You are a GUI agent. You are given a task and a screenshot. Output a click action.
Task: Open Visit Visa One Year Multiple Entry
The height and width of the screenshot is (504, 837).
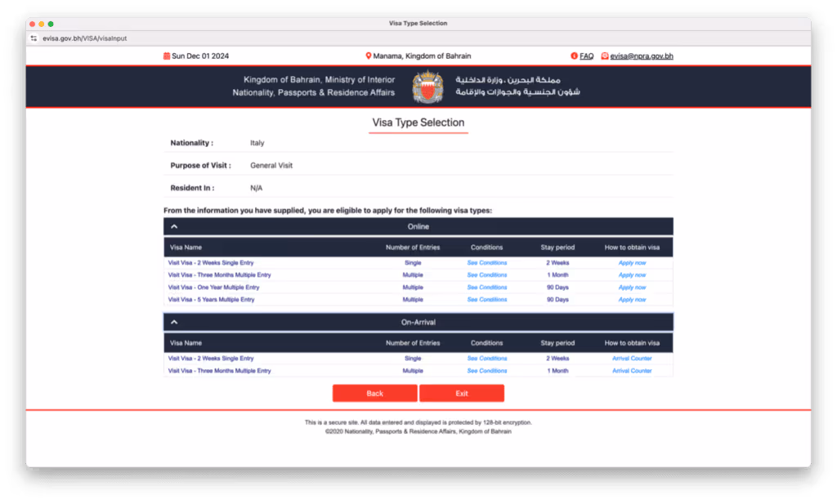[x=213, y=288]
